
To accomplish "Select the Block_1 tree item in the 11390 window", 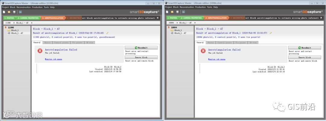I will pyautogui.click(x=15, y=30).
